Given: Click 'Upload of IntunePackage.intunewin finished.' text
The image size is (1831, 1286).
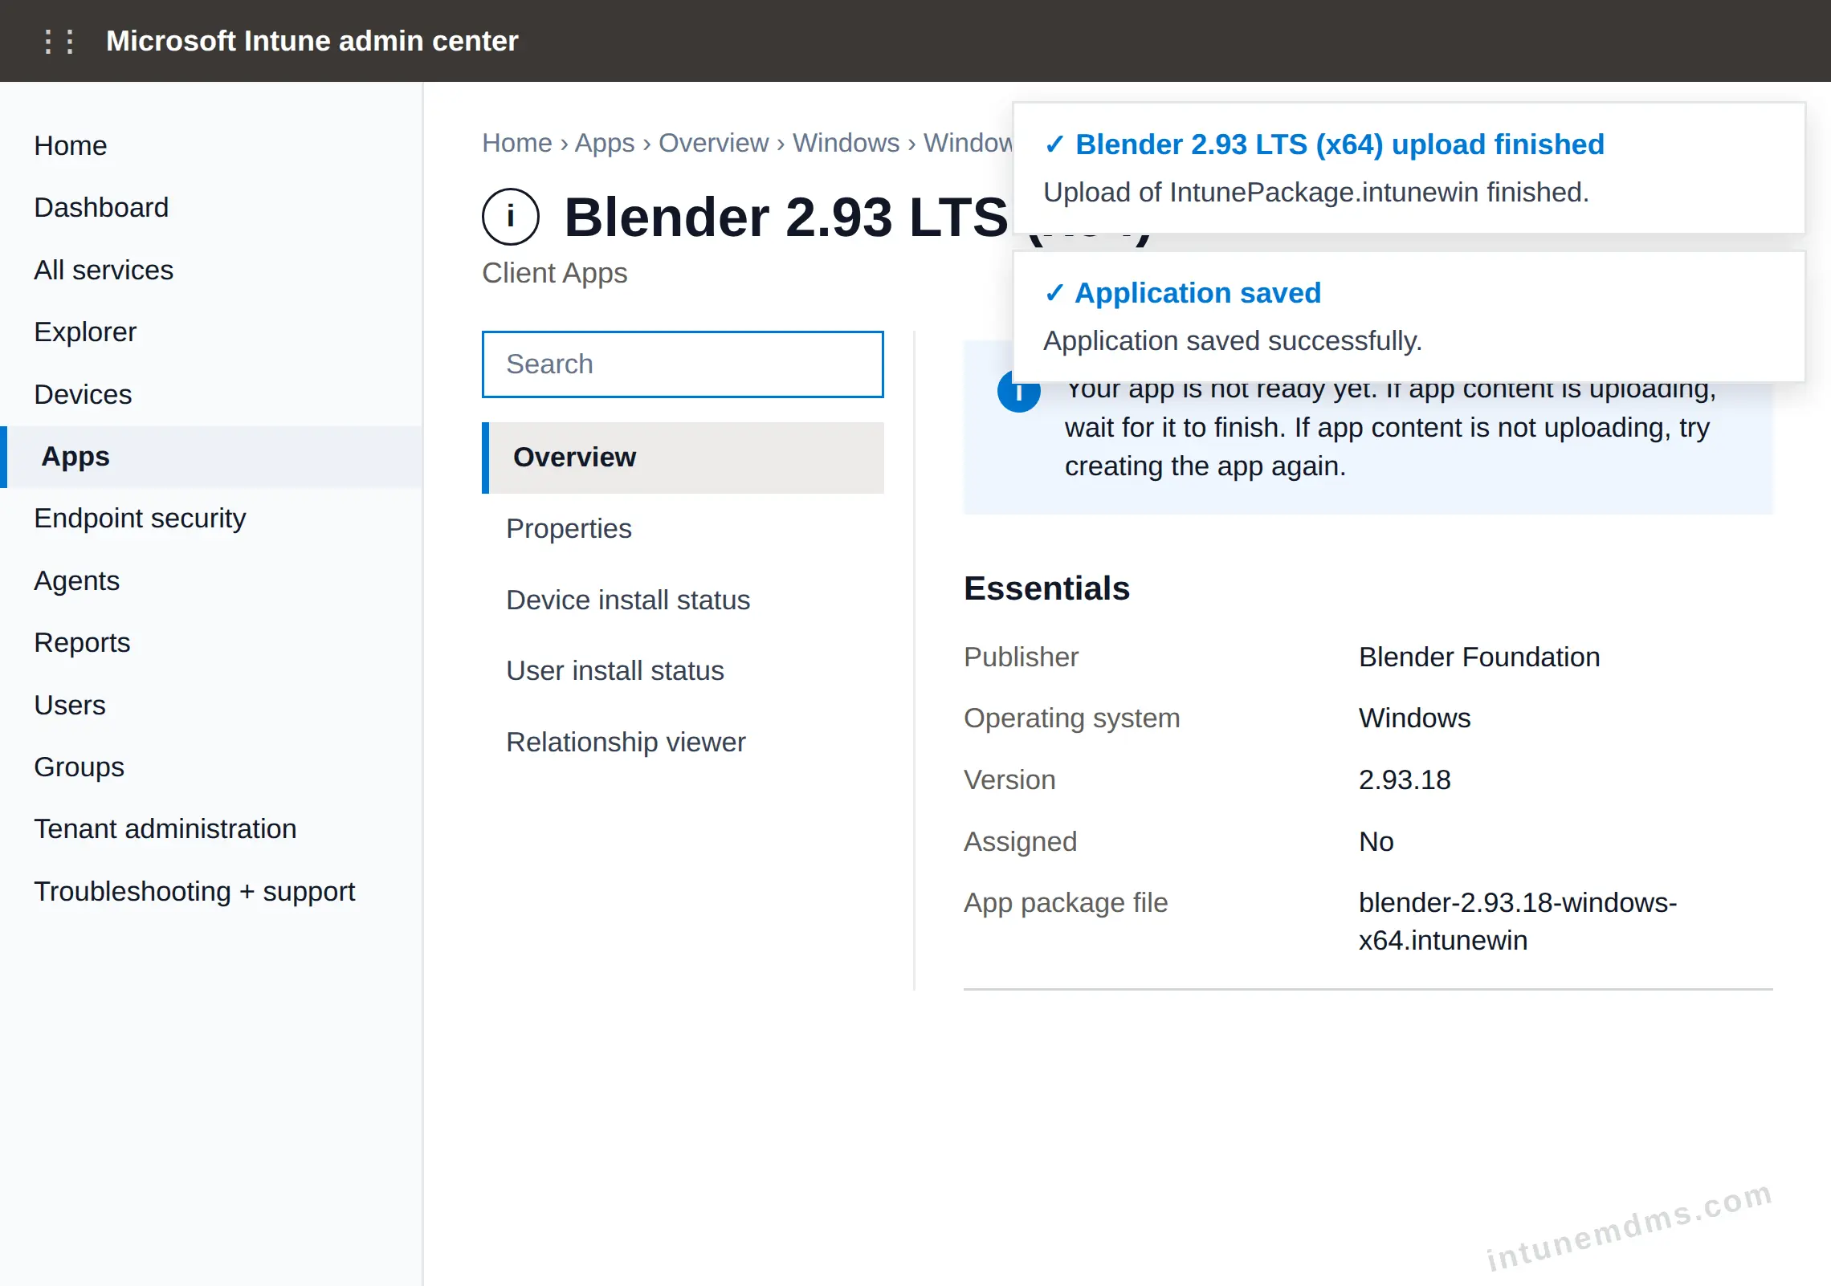Looking at the screenshot, I should pyautogui.click(x=1316, y=193).
